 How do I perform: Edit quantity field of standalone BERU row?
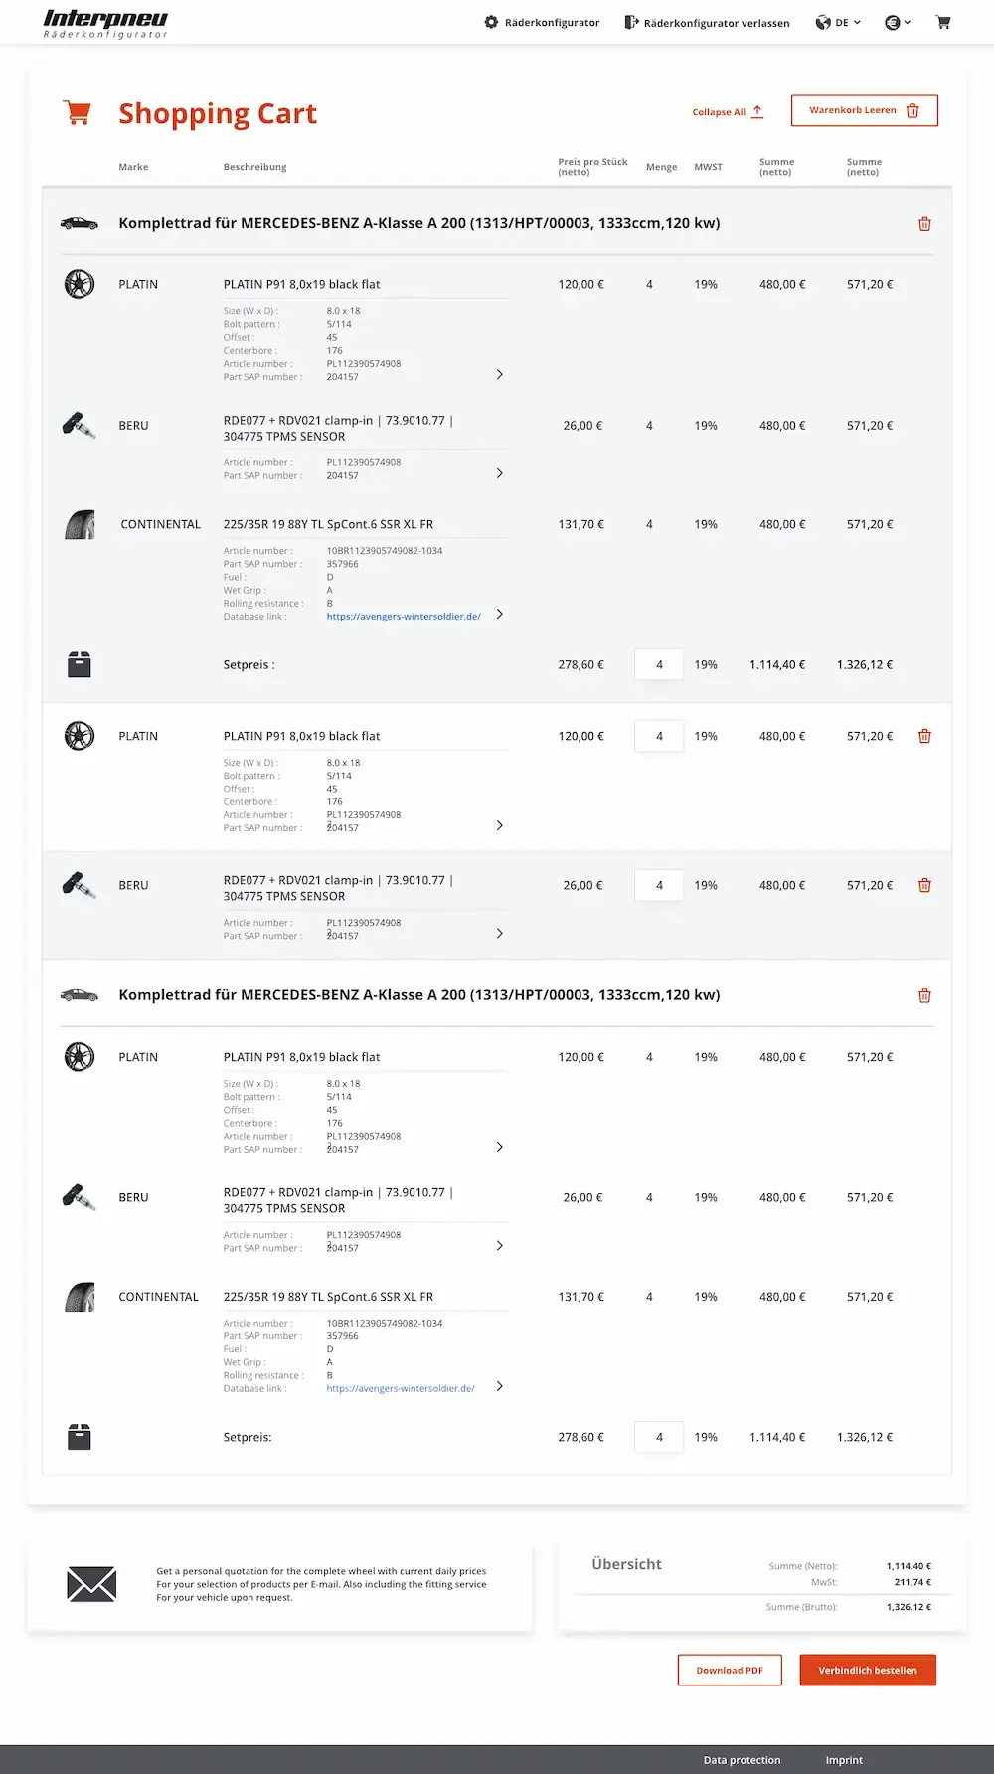[659, 885]
